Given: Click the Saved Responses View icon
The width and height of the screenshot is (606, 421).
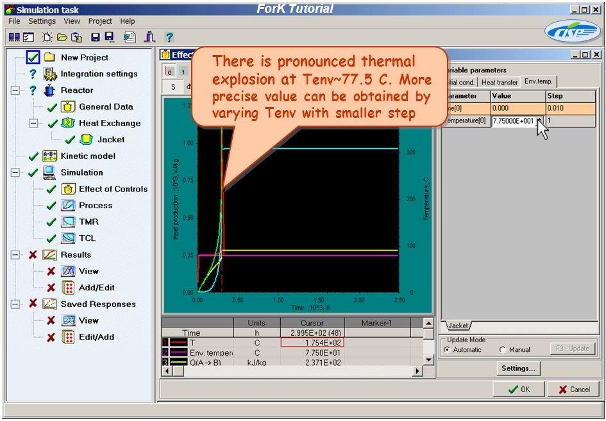Looking at the screenshot, I should pos(68,320).
